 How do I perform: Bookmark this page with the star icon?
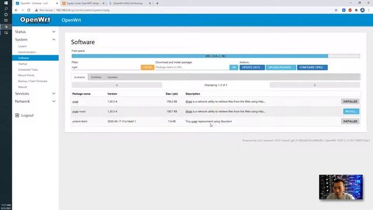[x=336, y=10]
